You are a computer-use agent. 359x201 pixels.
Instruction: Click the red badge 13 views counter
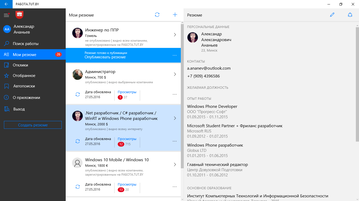click(121, 190)
